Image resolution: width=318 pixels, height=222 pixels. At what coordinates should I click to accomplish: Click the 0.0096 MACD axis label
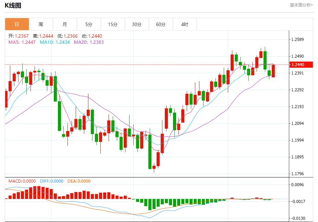click(297, 185)
